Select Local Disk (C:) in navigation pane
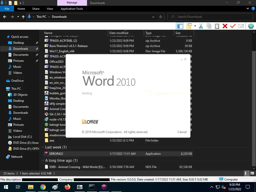The image size is (256, 192). [22, 137]
